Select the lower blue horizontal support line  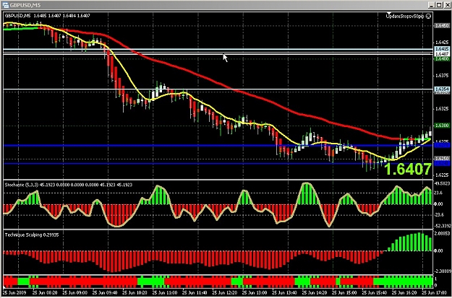tap(218, 164)
